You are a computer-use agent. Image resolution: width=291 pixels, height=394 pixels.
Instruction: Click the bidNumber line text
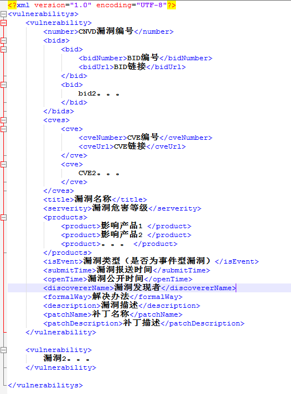pyautogui.click(x=145, y=58)
